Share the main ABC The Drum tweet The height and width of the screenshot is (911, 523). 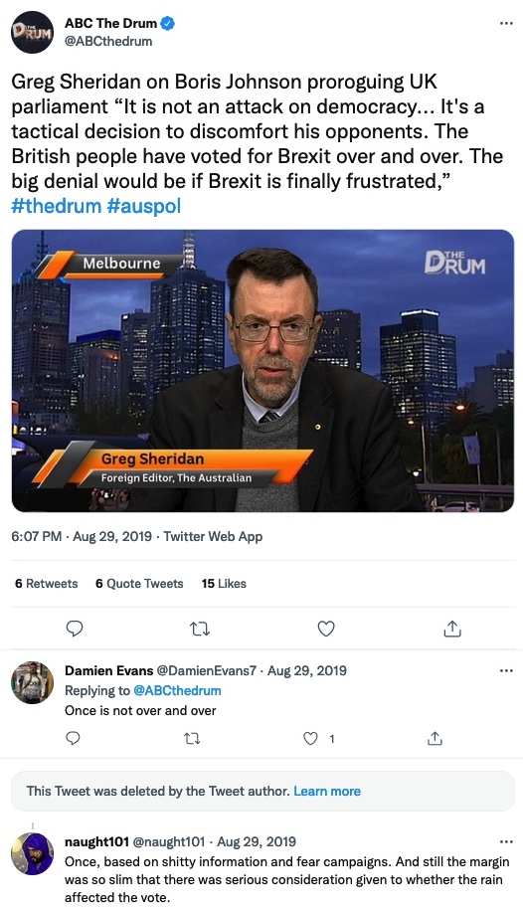tap(452, 629)
